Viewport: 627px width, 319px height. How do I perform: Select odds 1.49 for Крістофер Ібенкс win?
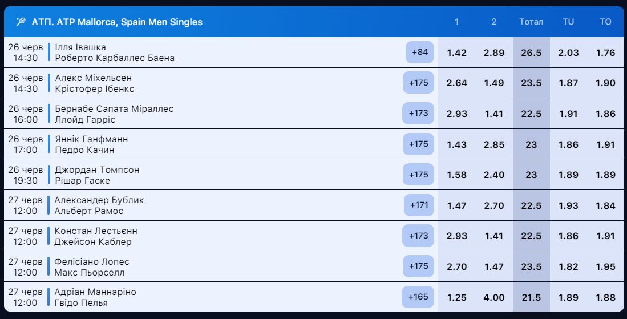493,83
